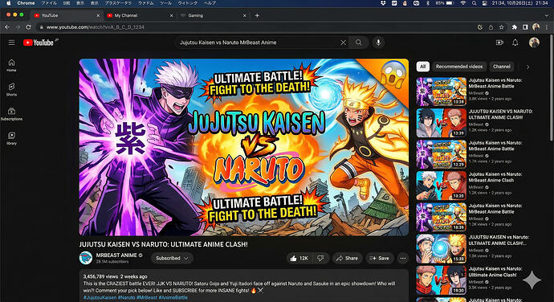Open the YouTube guide hamburger menu

pos(11,43)
